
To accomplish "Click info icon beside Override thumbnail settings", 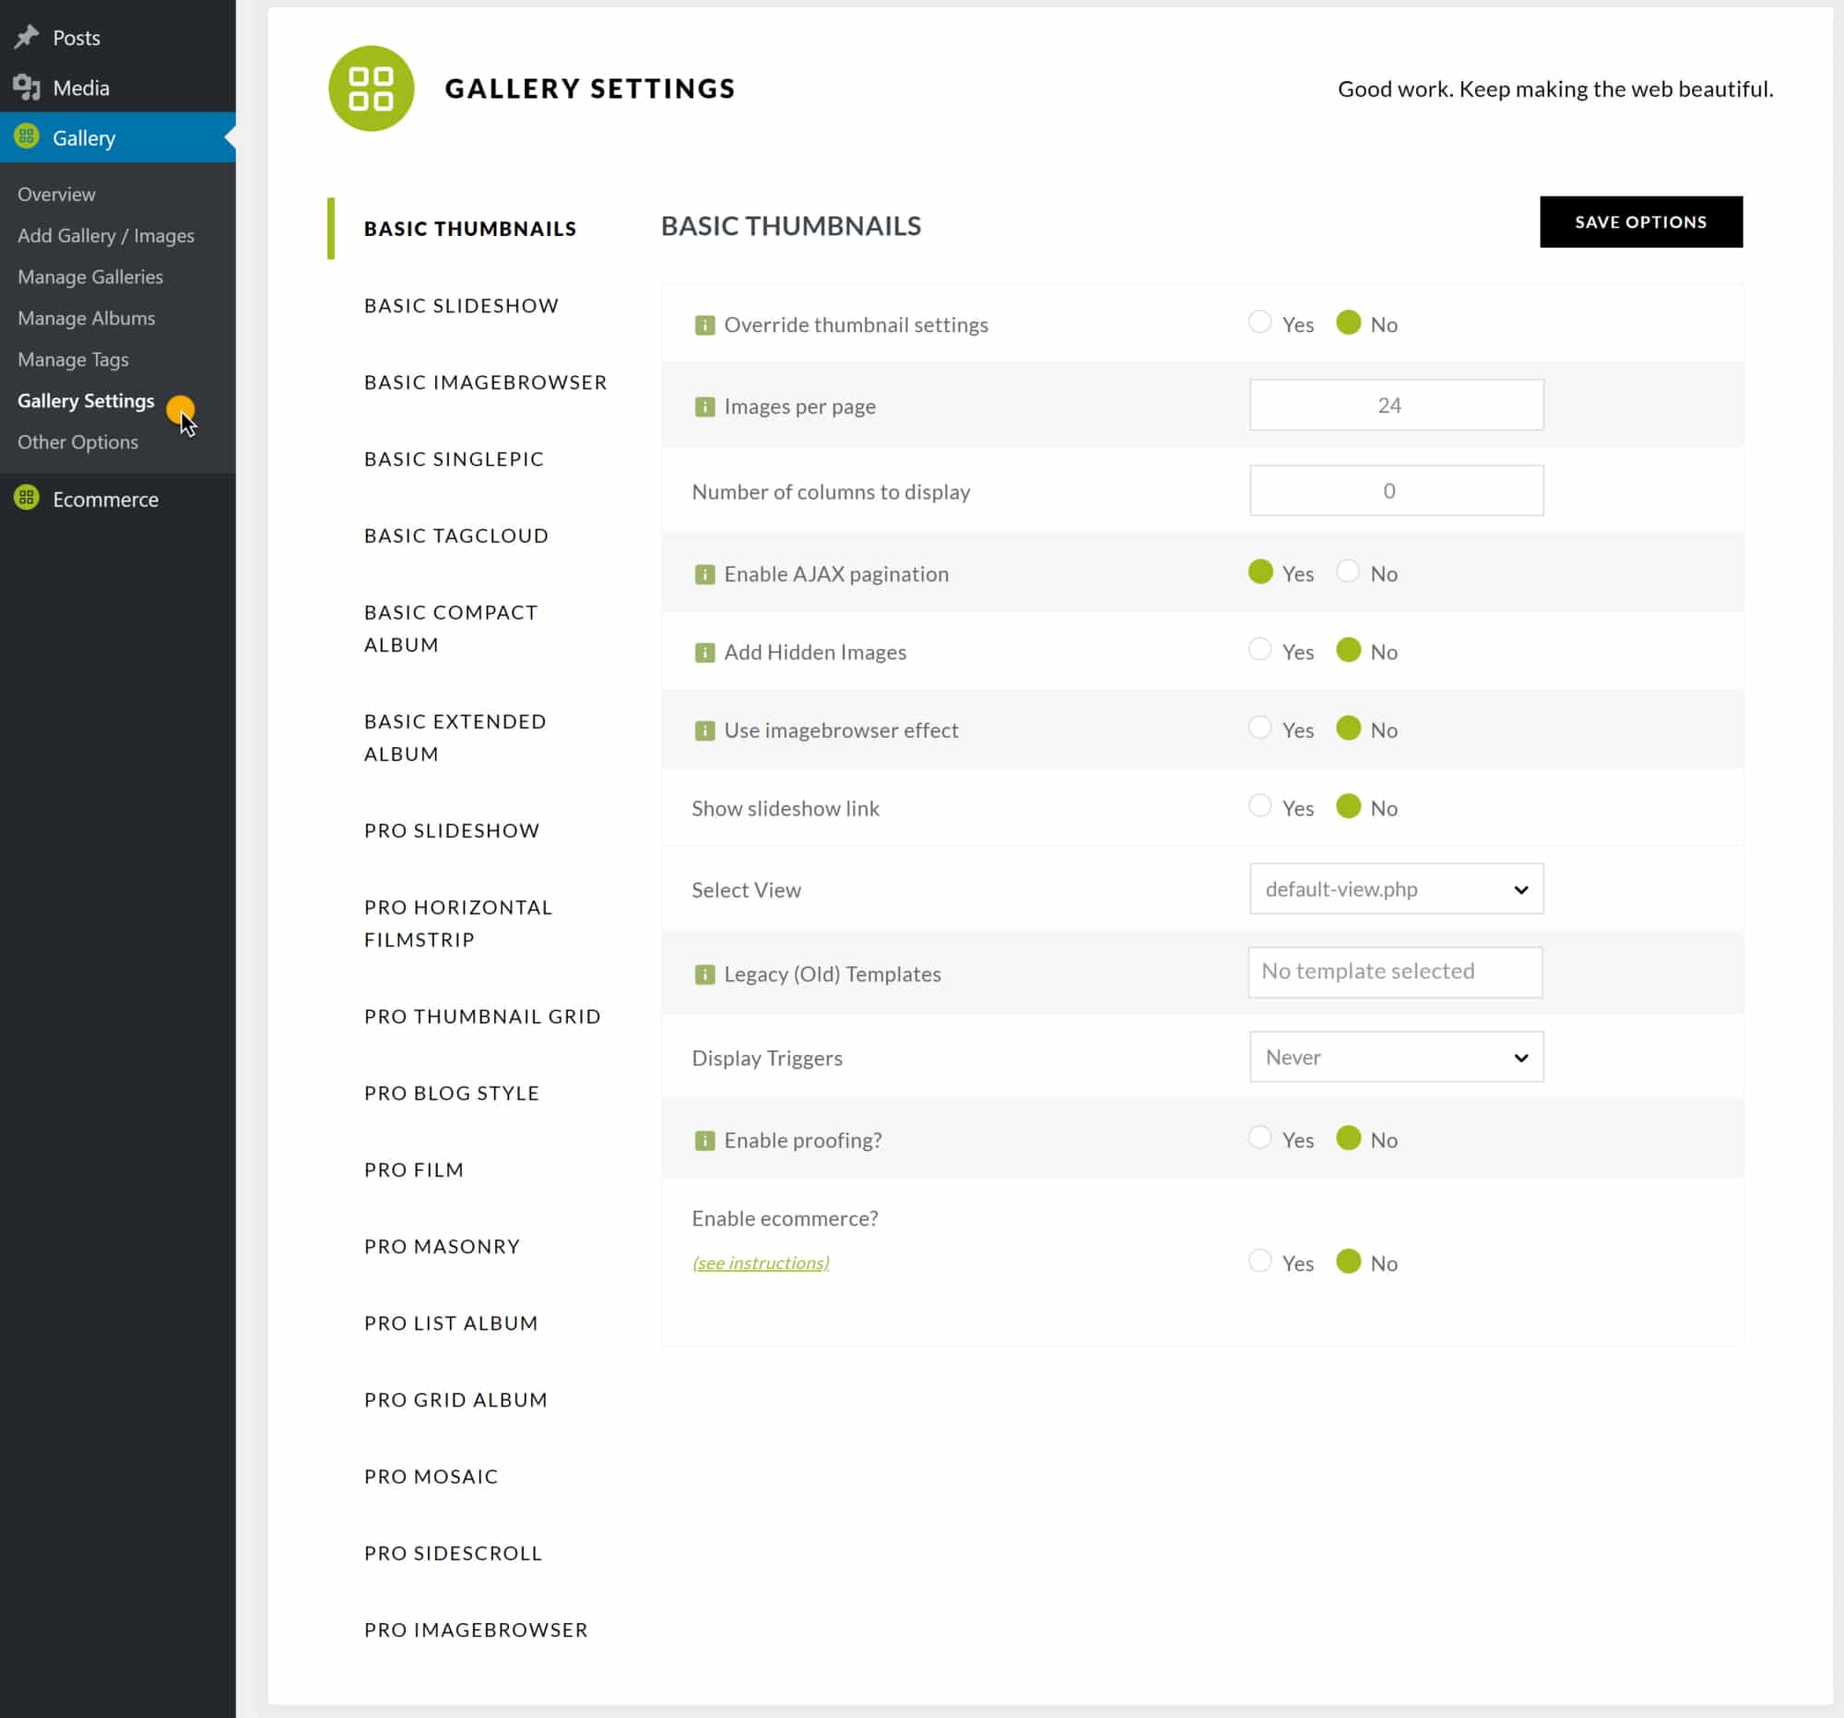I will pos(704,325).
